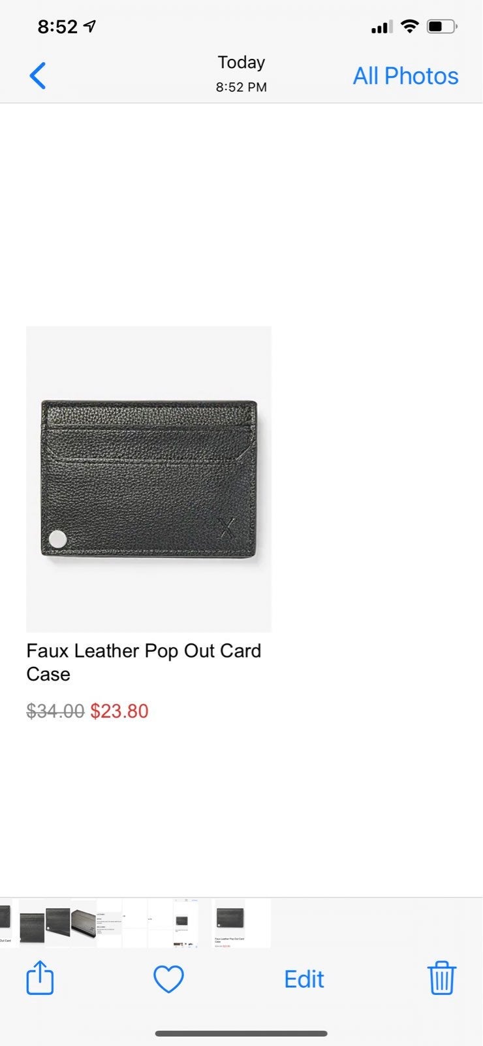Select the partially hidden thumbnail at the strip's left edge

click(6, 923)
